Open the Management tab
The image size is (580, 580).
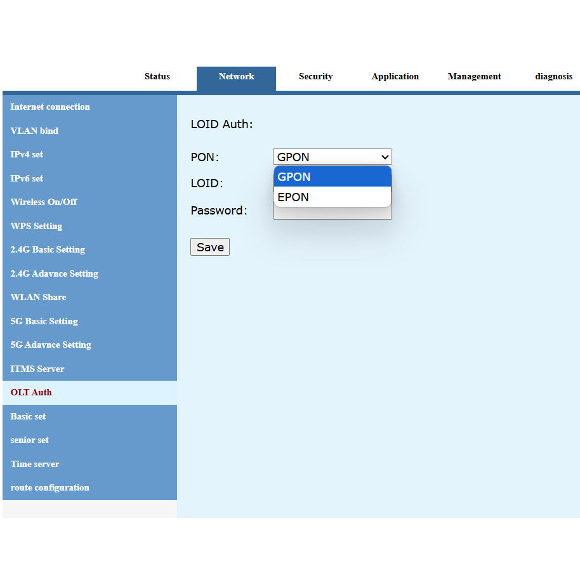(x=474, y=77)
